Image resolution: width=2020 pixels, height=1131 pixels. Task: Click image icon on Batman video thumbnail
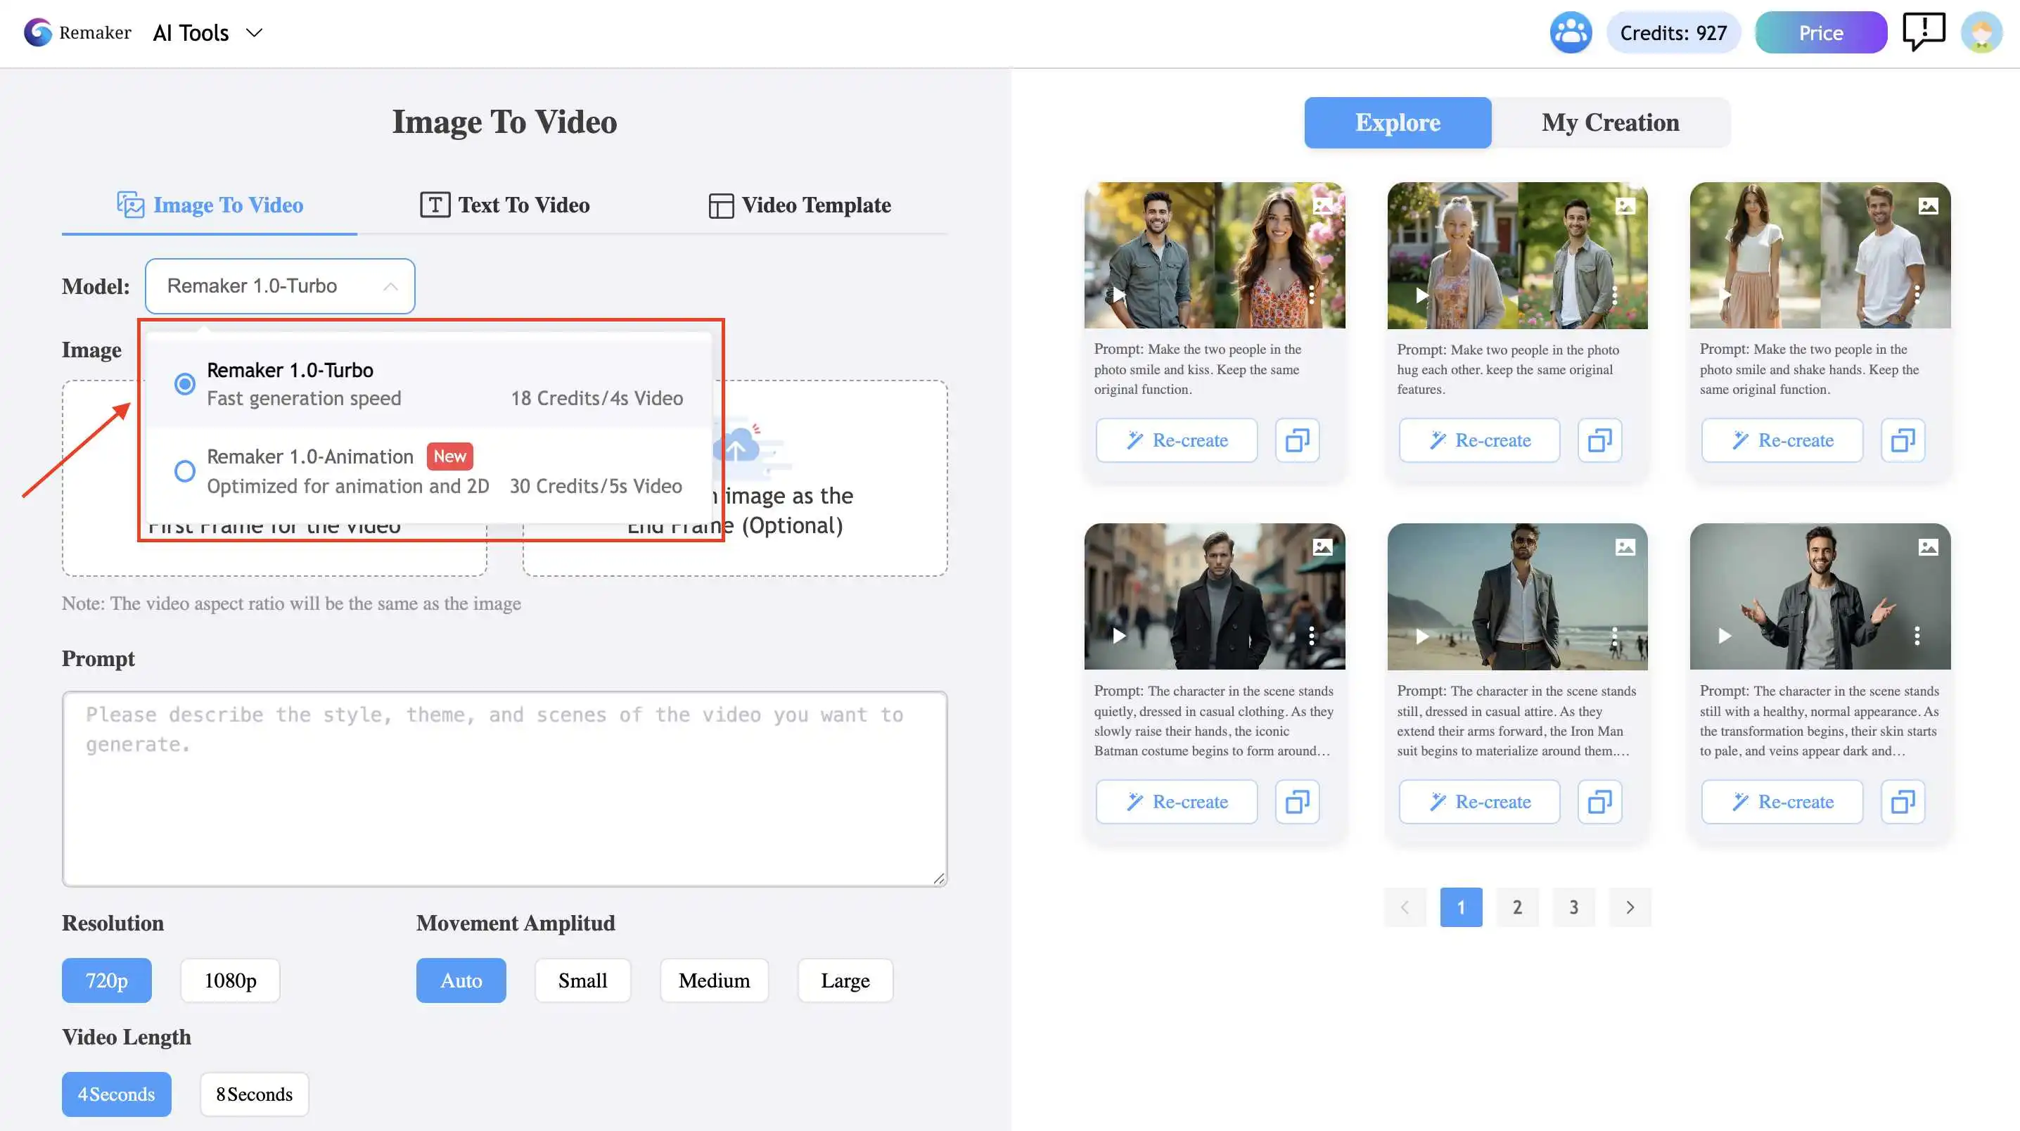[1322, 547]
